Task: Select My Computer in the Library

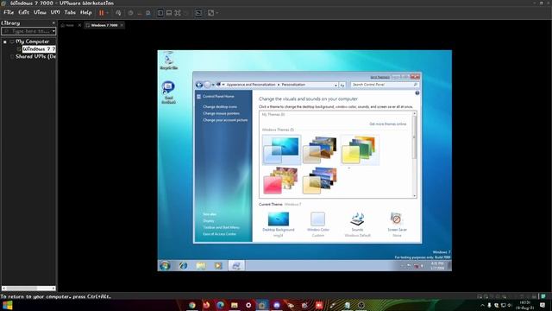Action: click(x=32, y=41)
